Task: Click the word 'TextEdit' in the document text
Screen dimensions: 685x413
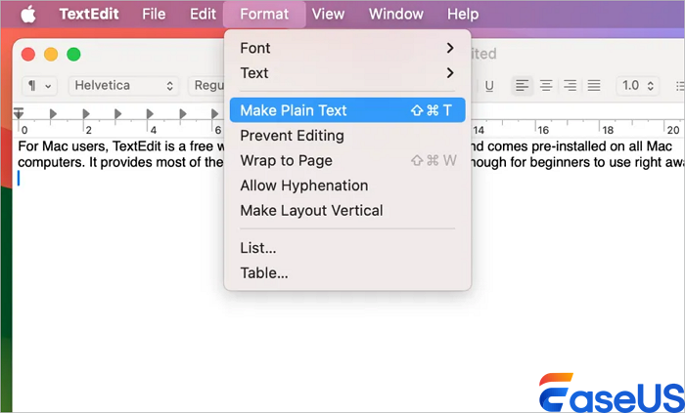Action: point(137,145)
